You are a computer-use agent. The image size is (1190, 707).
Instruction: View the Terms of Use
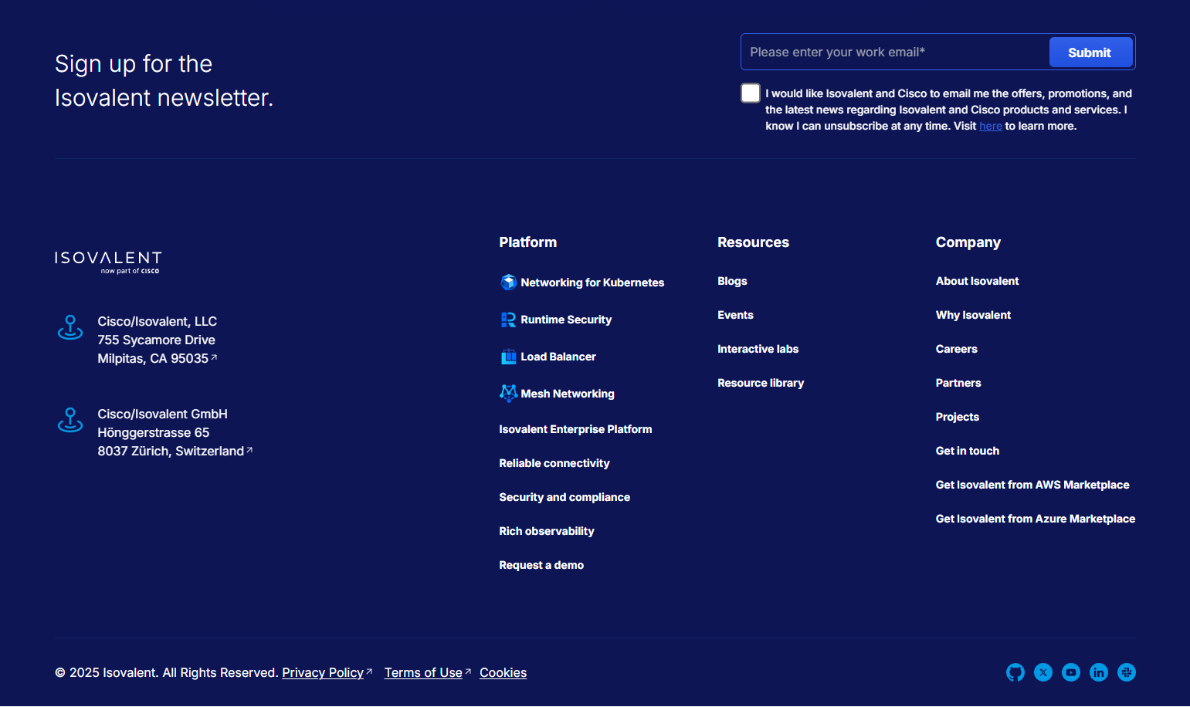point(423,672)
